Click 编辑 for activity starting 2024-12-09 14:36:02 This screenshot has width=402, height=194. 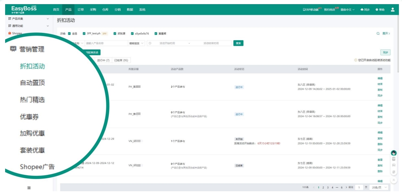[x=380, y=79]
